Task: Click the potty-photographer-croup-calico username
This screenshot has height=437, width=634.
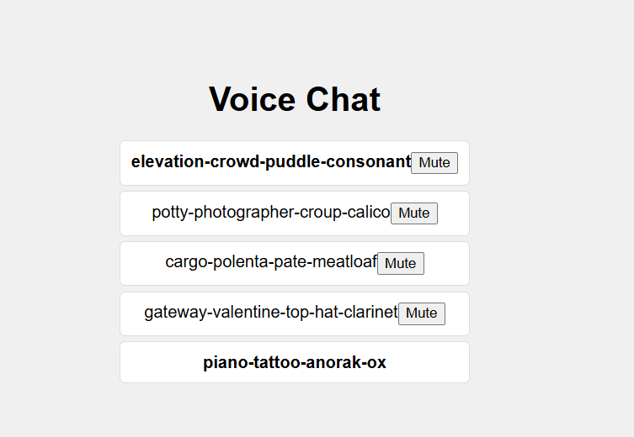Action: point(271,213)
